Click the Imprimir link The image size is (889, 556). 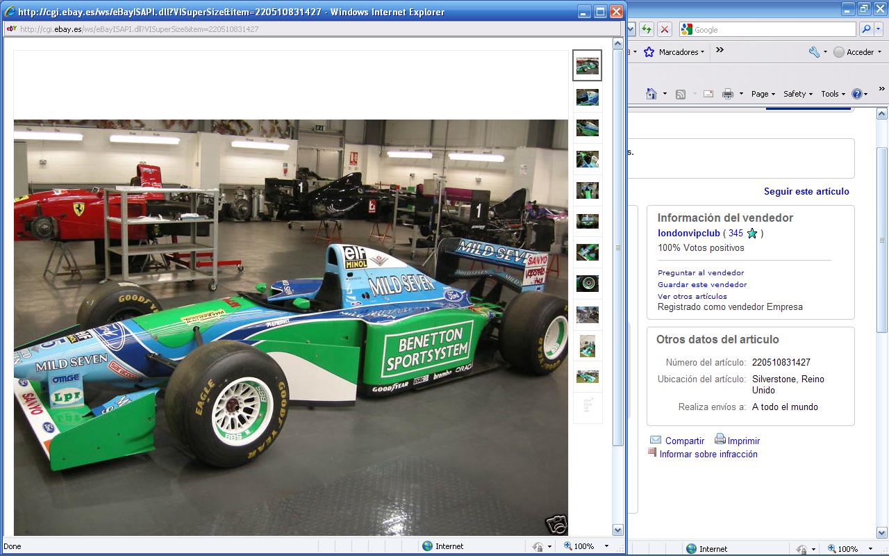[x=744, y=441]
